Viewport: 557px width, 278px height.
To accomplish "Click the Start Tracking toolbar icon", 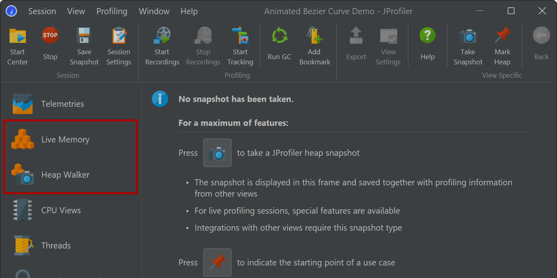I will click(x=240, y=36).
